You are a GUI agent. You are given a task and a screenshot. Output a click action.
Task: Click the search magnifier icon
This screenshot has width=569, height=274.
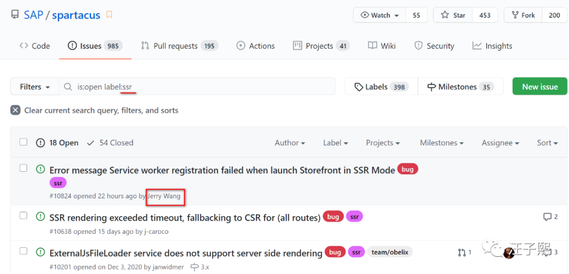coord(68,87)
